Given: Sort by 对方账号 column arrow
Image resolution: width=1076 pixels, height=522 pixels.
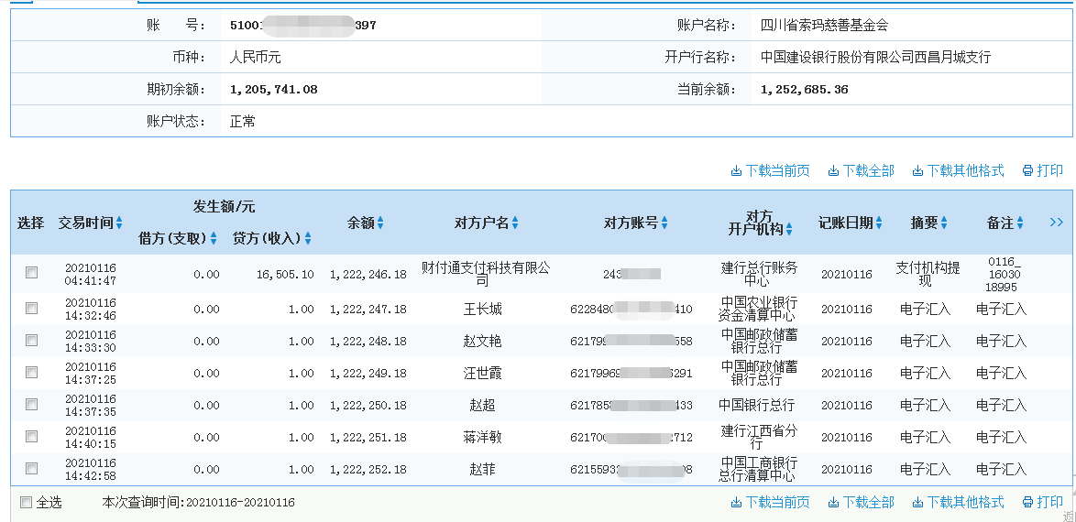Looking at the screenshot, I should [x=664, y=223].
